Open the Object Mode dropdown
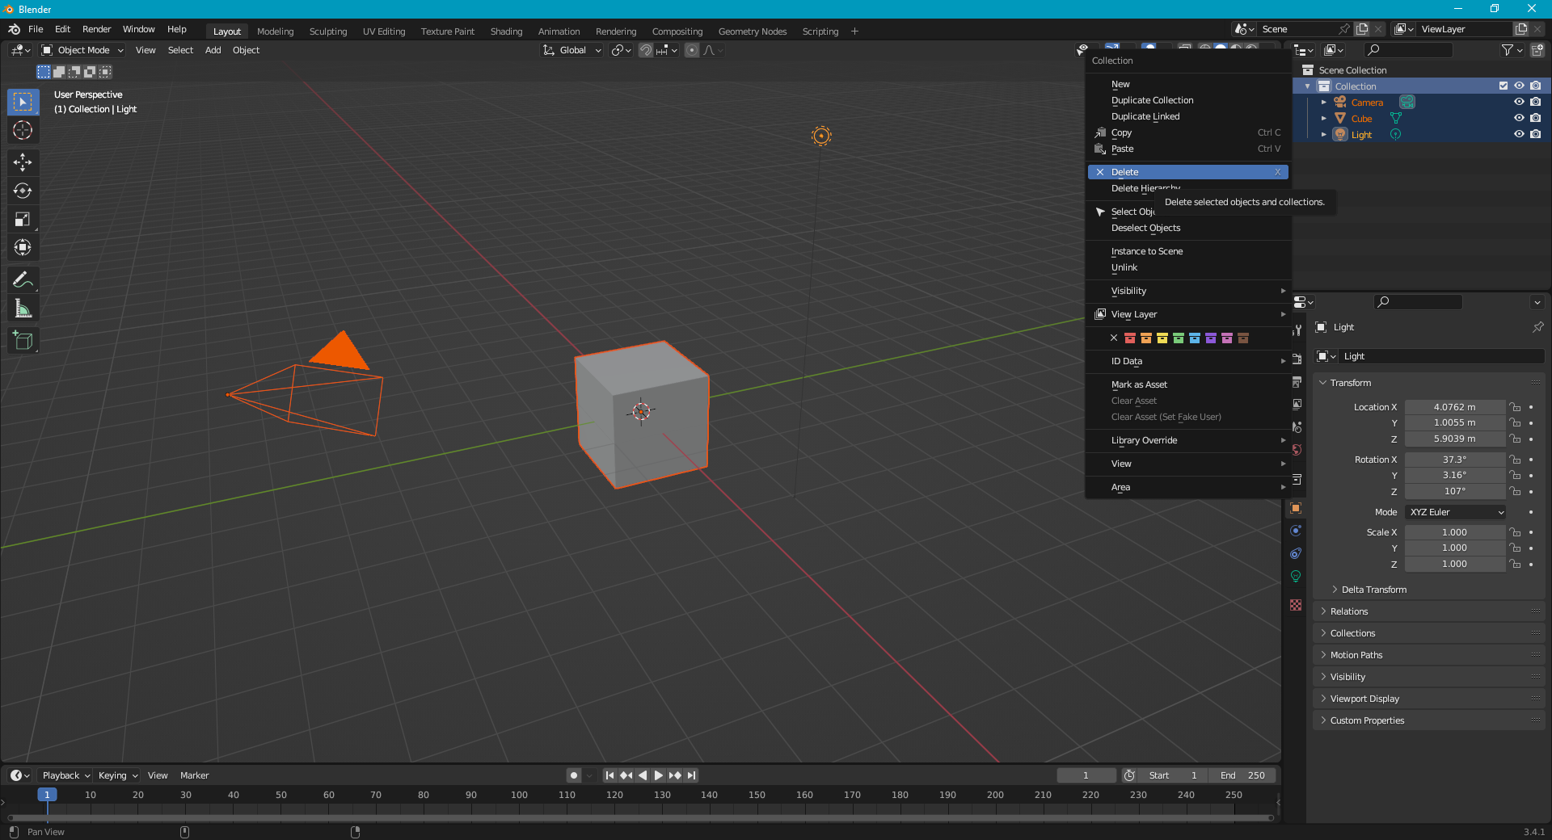The height and width of the screenshot is (840, 1552). click(82, 50)
